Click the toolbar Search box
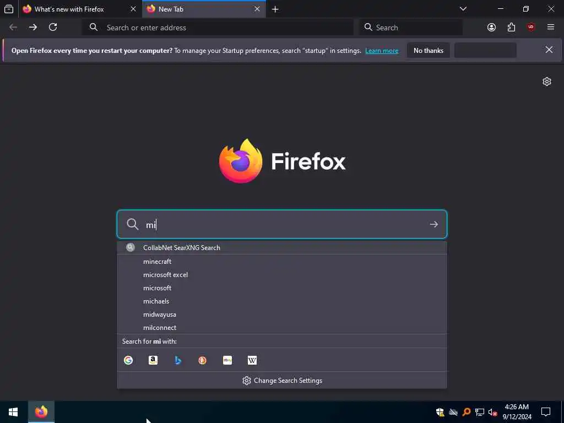564x423 pixels. pyautogui.click(x=411, y=28)
